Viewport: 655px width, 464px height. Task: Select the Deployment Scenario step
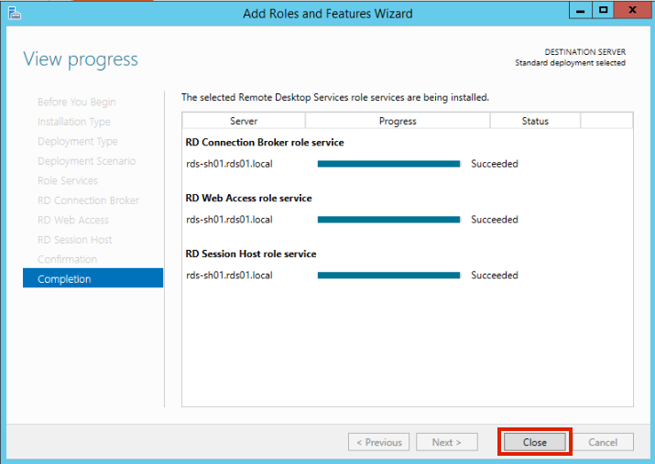[86, 161]
